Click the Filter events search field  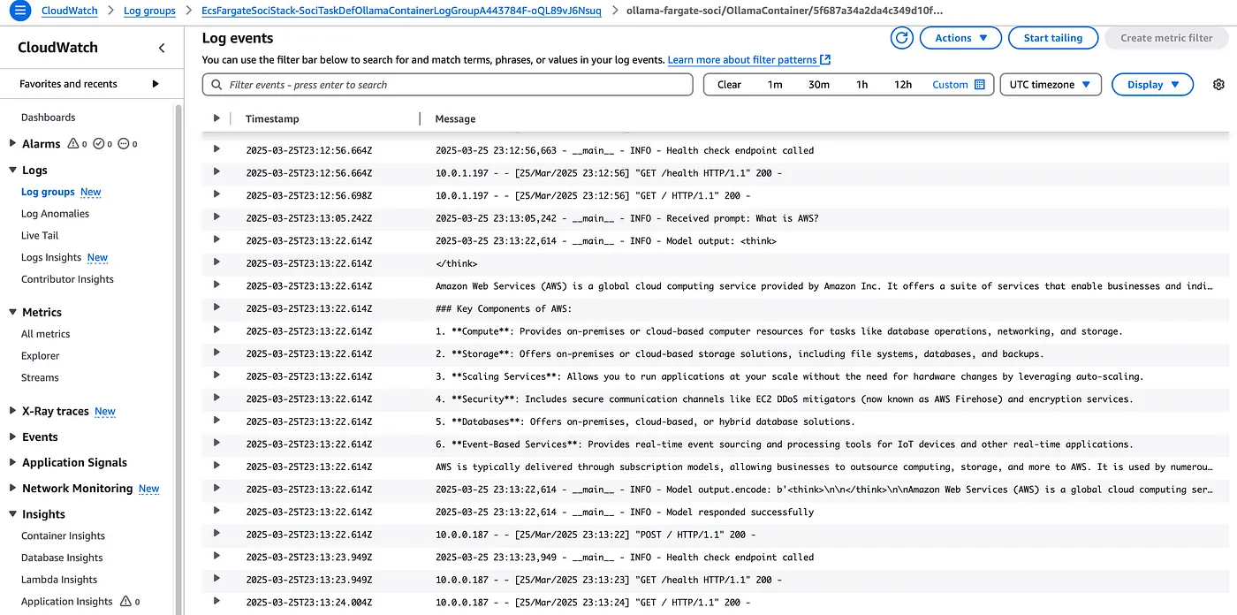click(447, 85)
